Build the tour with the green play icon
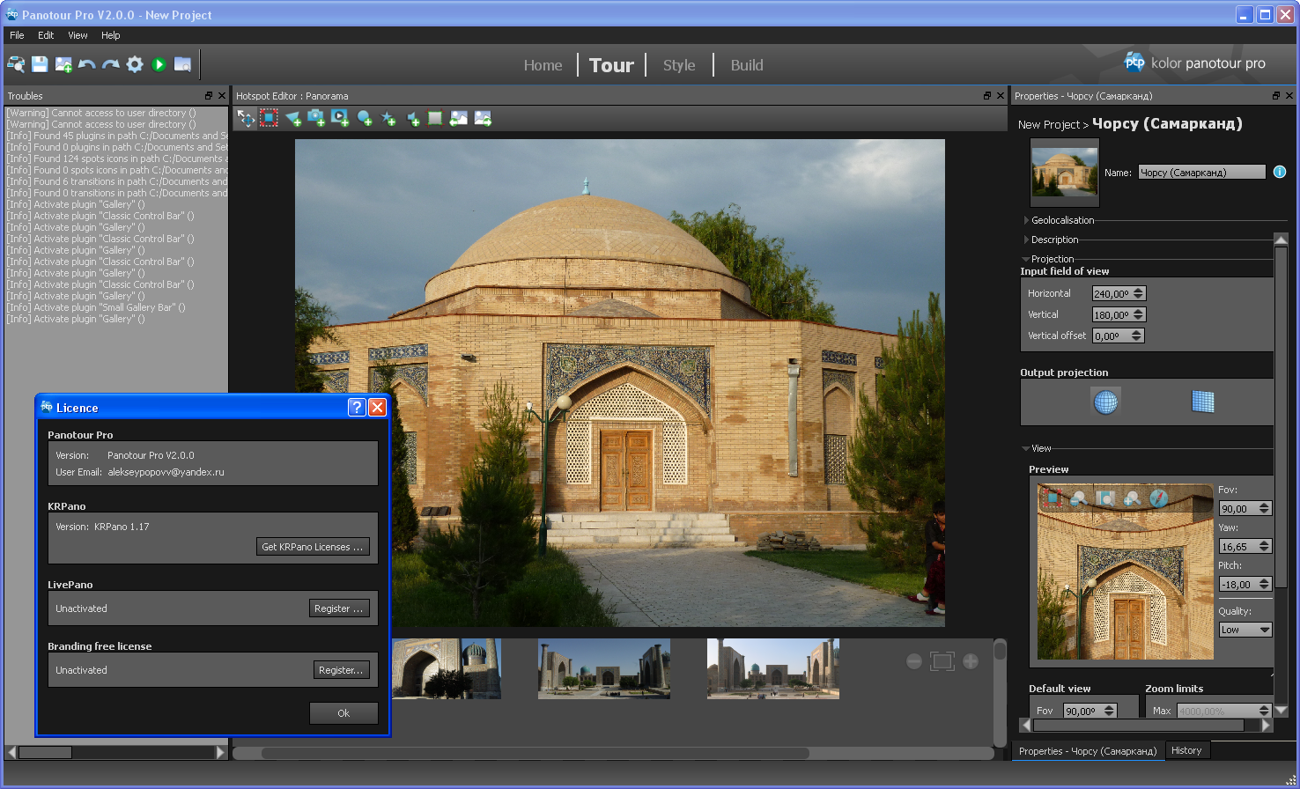 [159, 64]
